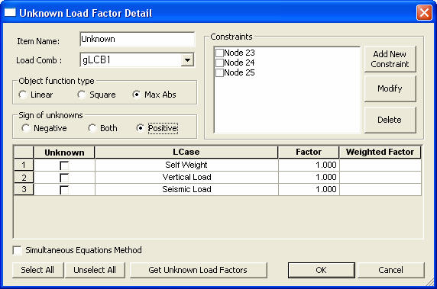Set sign of unknowns to Negative
The height and width of the screenshot is (289, 437).
point(26,128)
